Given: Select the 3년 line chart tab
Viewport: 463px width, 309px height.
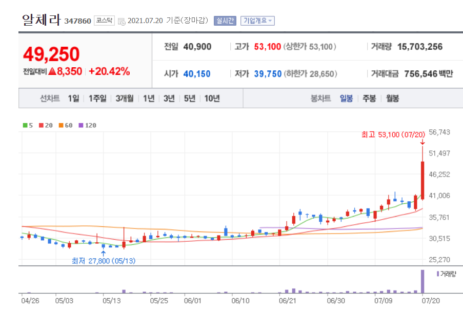Looking at the screenshot, I should tap(169, 99).
